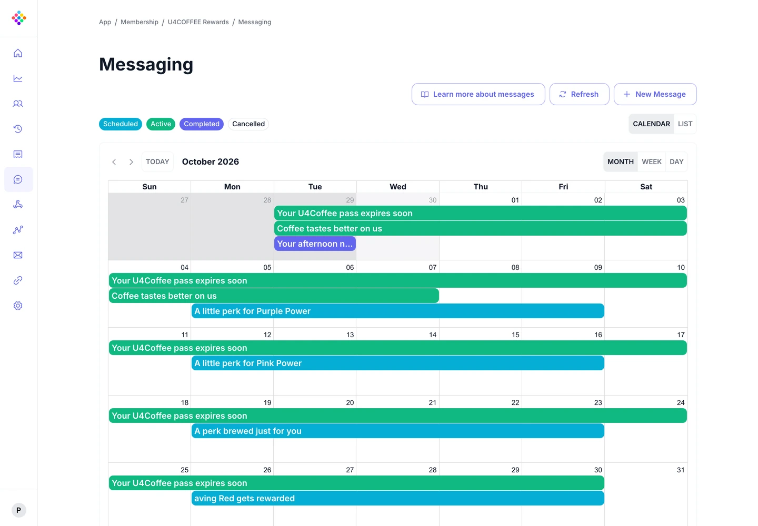Image resolution: width=758 pixels, height=526 pixels.
Task: Open the settings gear sidebar icon
Action: click(x=18, y=306)
